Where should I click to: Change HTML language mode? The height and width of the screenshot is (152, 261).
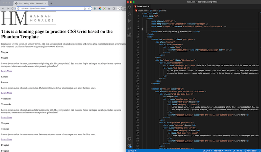tap(239, 151)
